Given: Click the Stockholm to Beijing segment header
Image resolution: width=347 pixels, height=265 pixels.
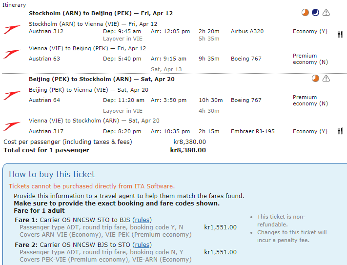Looking at the screenshot, I should click(x=101, y=13).
